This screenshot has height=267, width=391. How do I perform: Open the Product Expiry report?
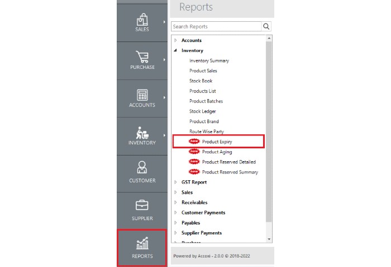pos(217,142)
